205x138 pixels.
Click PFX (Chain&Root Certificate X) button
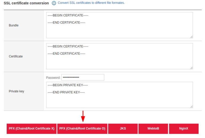pos(31,128)
